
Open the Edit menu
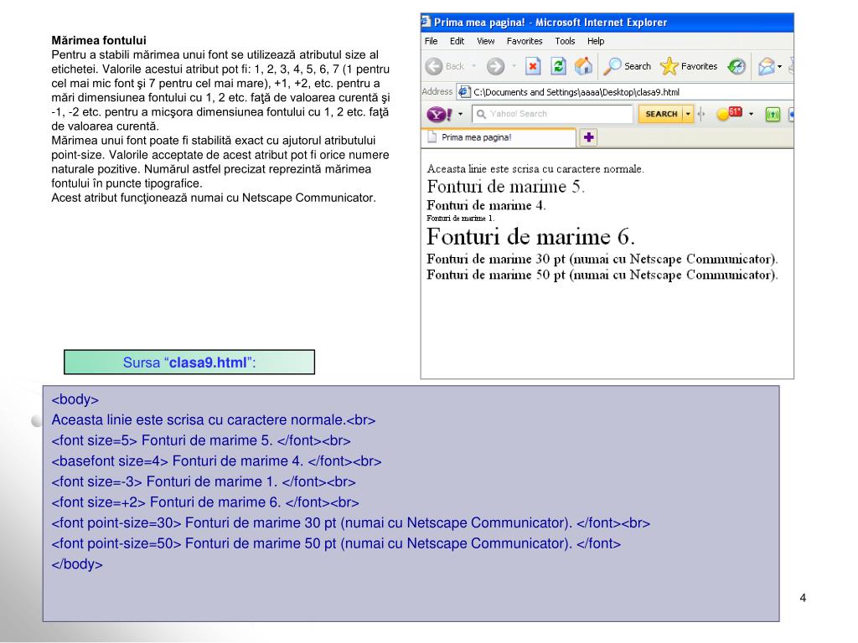457,41
